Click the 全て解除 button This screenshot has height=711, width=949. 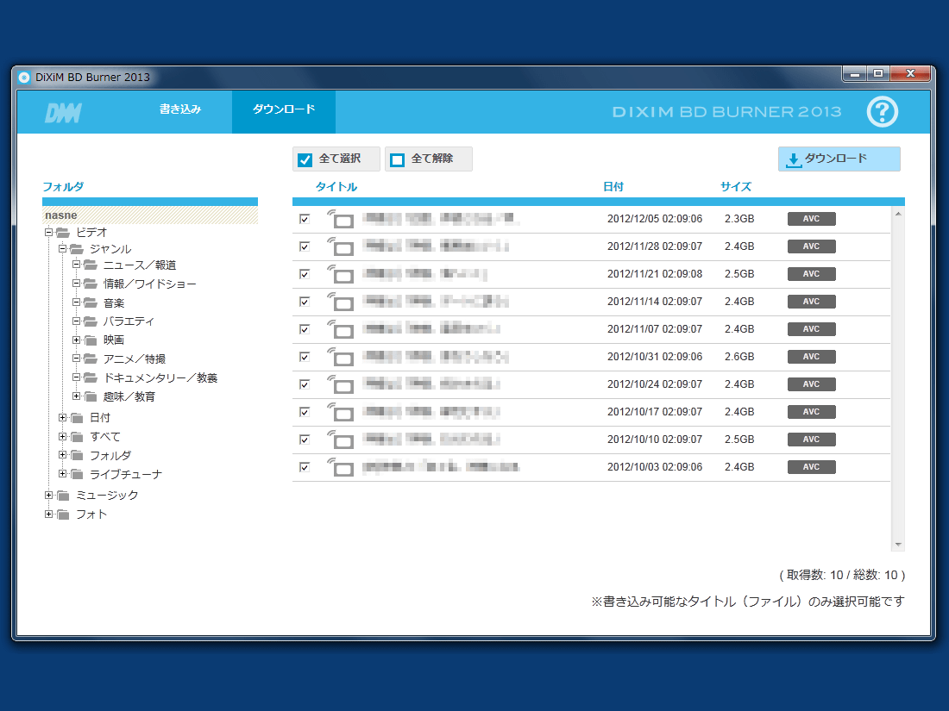[429, 159]
